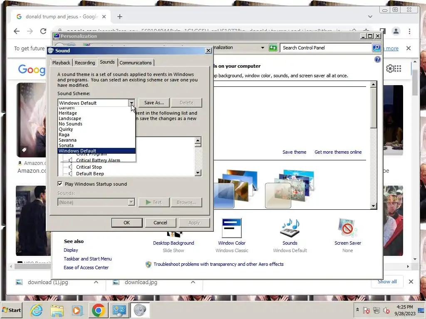Select Critical Battery Alarm event
This screenshot has width=426, height=319.
pos(98,160)
